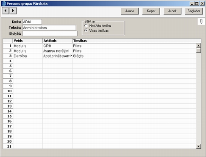Click the Jauns button

click(x=130, y=11)
